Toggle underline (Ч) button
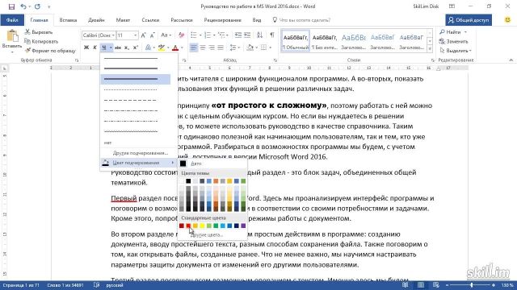Screen dimensions: 517x290 pyautogui.click(x=104, y=48)
